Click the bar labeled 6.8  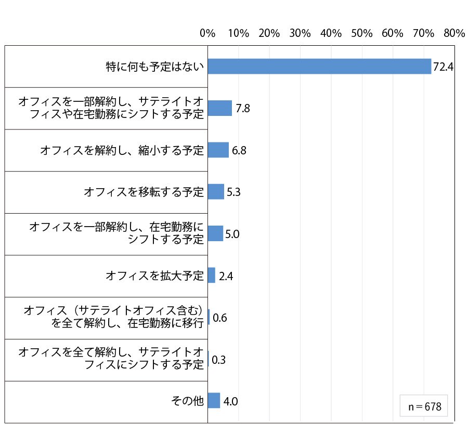(218, 150)
